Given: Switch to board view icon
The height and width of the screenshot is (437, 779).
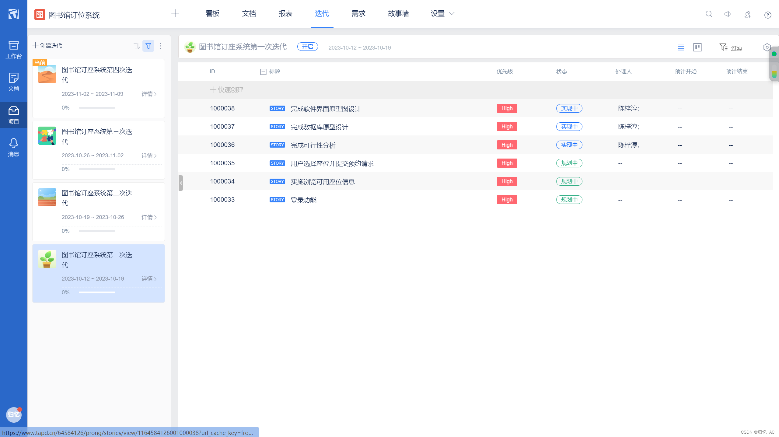Looking at the screenshot, I should coord(697,47).
